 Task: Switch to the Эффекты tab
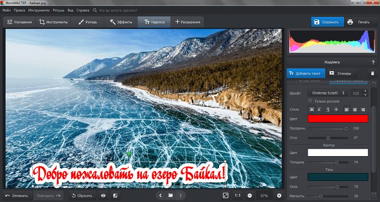click(x=121, y=22)
